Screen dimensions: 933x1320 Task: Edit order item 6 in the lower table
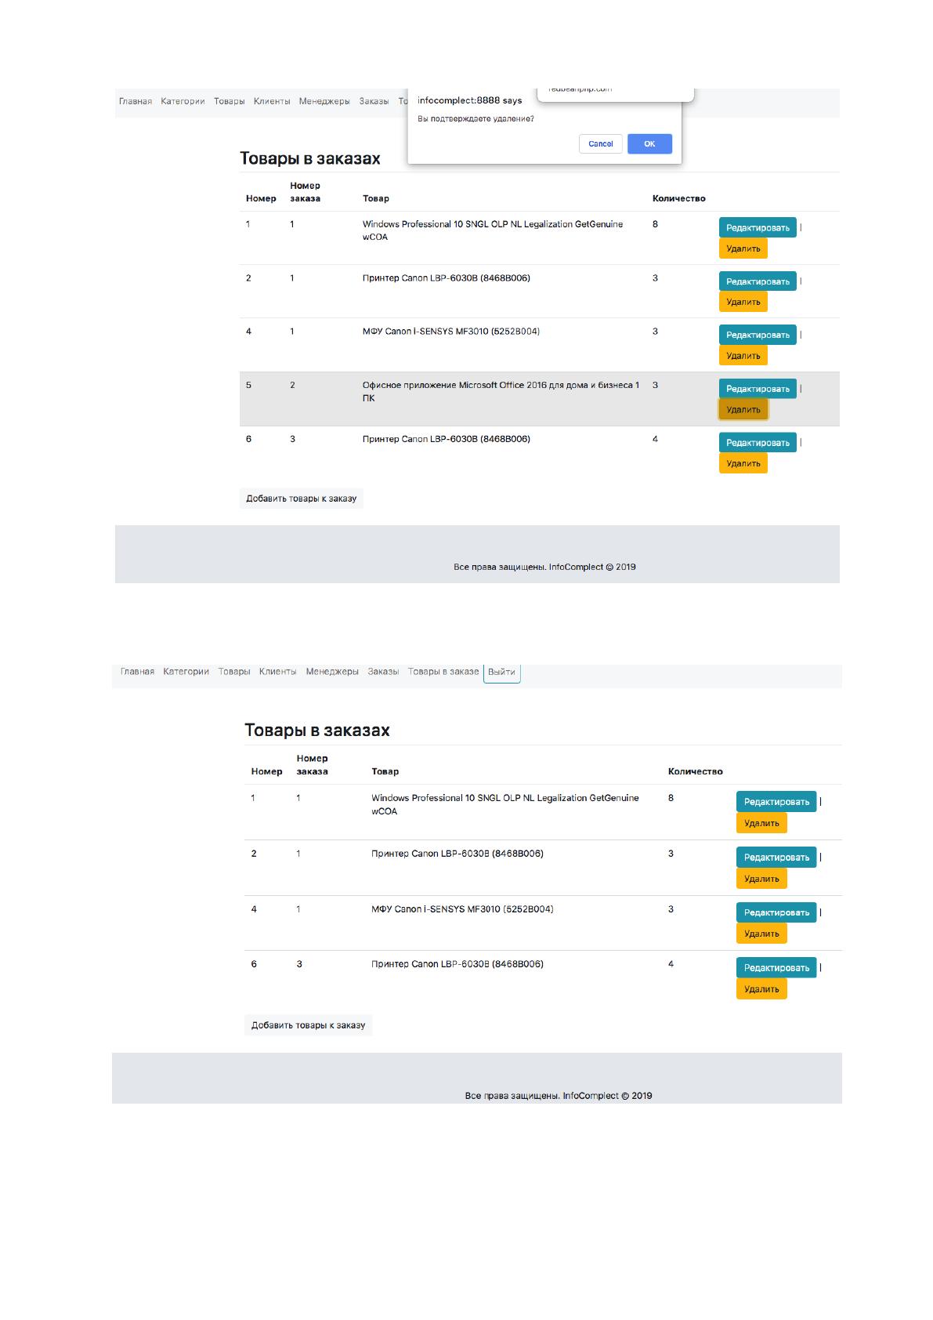[776, 968]
